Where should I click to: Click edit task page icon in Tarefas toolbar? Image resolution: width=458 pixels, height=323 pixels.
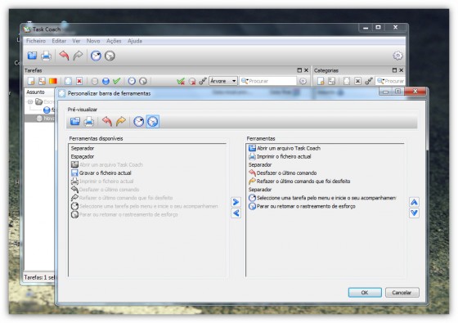click(x=68, y=81)
